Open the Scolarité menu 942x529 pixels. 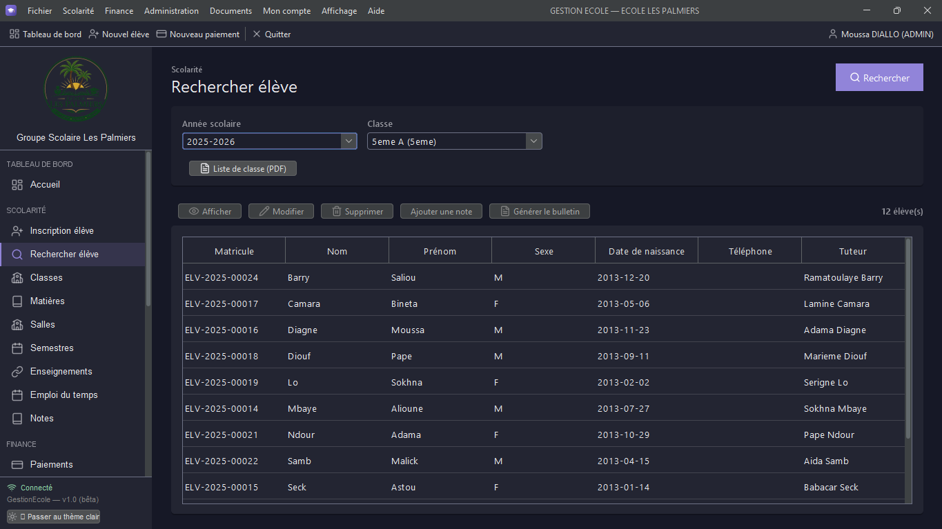click(78, 10)
